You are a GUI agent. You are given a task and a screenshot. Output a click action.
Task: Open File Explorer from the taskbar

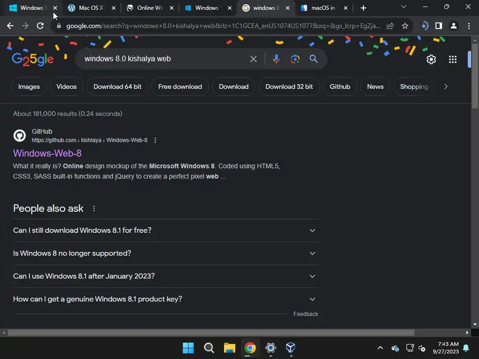(x=229, y=348)
